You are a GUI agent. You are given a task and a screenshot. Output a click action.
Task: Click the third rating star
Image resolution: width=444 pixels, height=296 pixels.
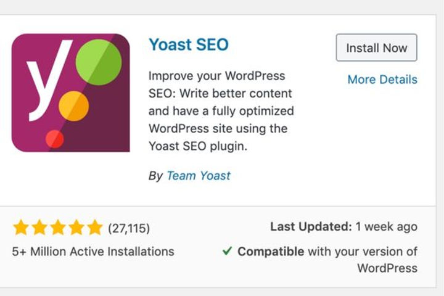point(58,228)
